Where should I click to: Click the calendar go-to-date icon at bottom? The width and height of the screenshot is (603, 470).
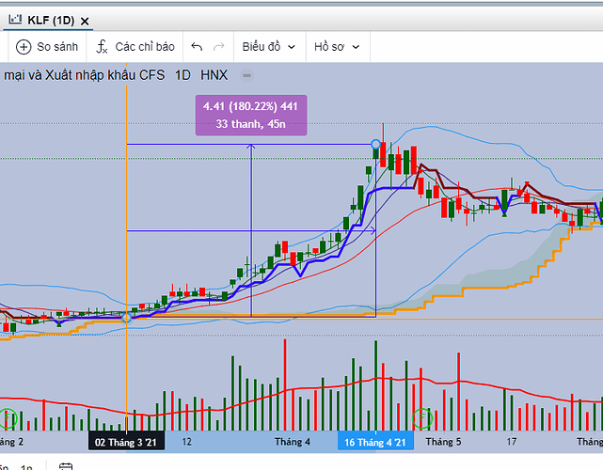(66, 466)
